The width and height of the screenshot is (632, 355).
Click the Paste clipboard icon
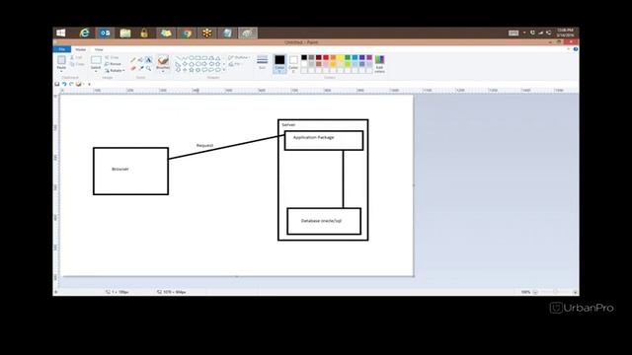[x=61, y=60]
